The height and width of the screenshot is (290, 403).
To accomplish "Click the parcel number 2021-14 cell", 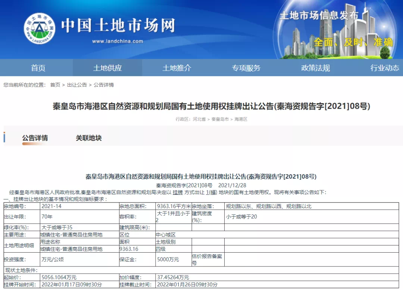I will point(51,206).
